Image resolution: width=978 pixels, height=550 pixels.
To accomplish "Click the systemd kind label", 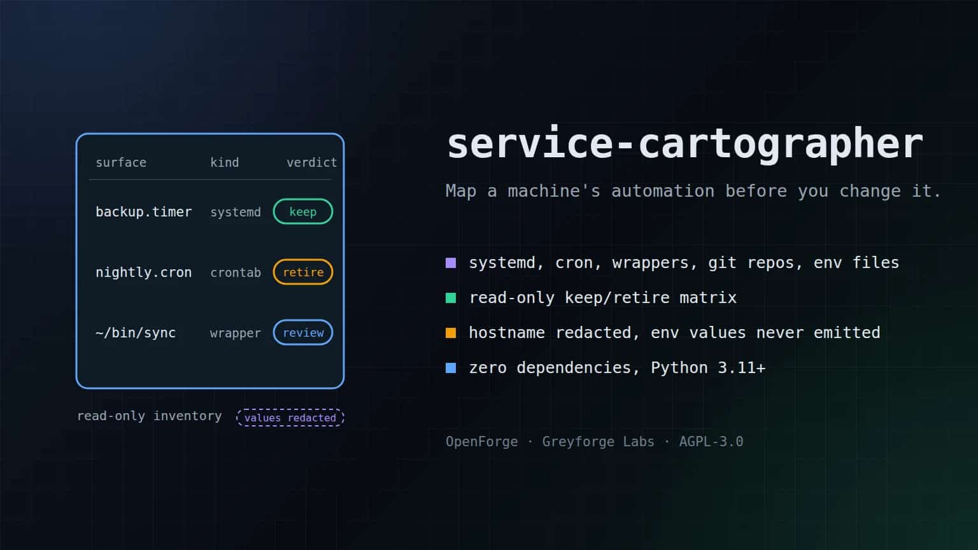I will [236, 212].
